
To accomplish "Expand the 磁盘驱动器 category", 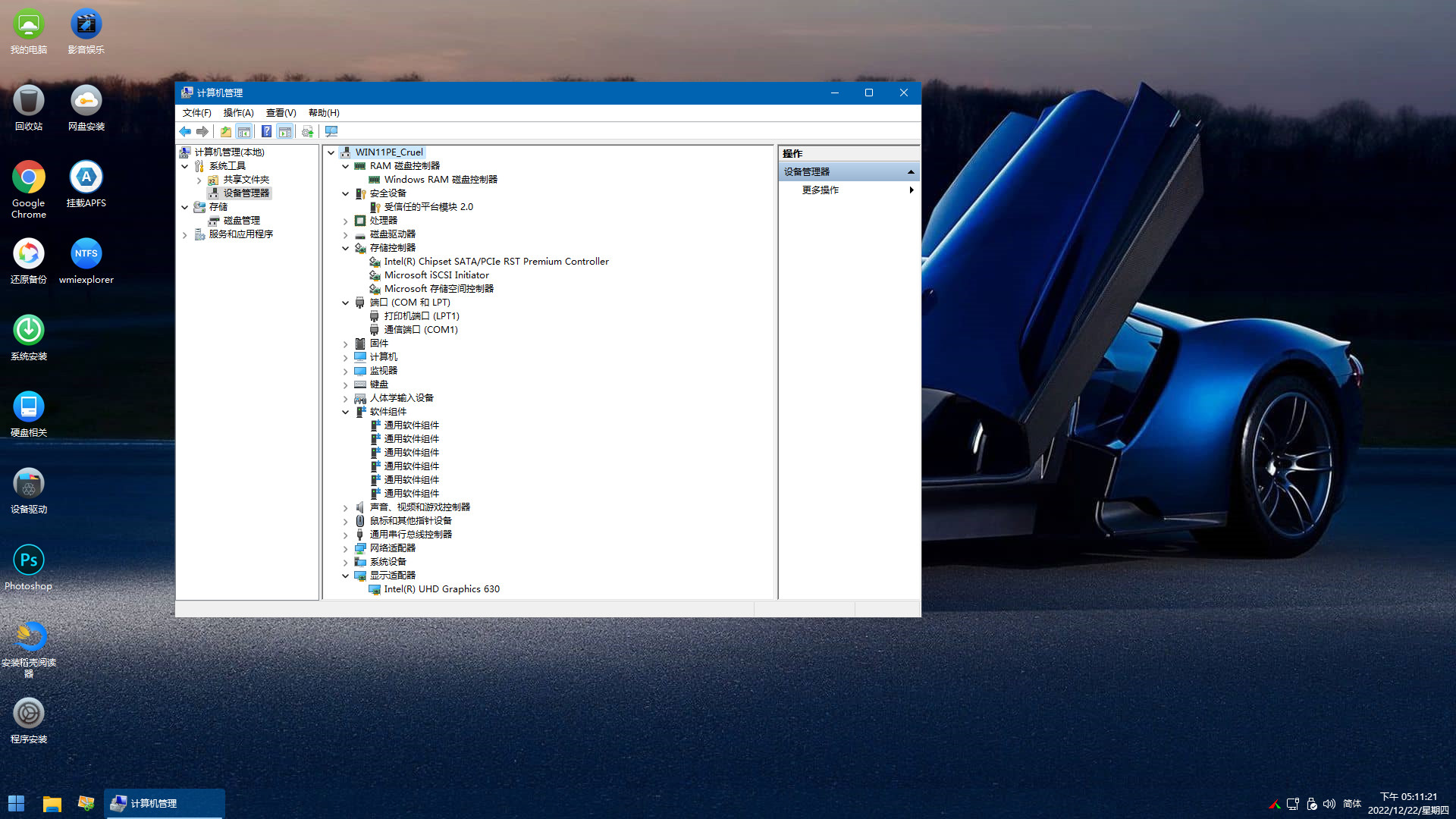I will [346, 234].
